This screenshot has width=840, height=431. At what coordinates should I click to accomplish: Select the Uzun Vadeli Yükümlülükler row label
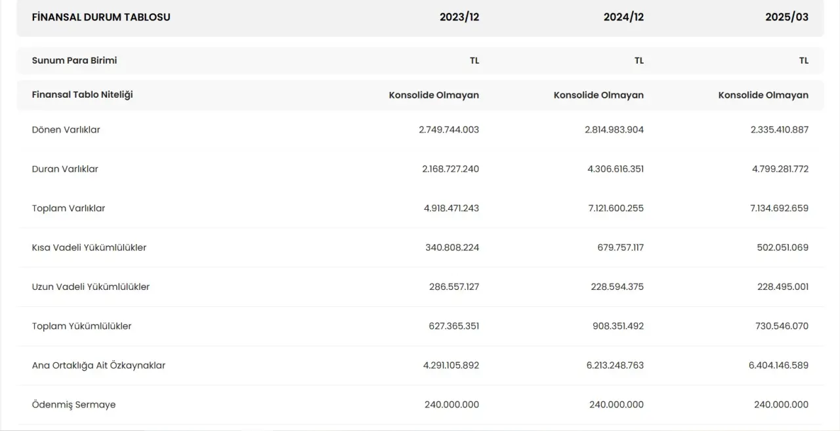[x=91, y=287]
